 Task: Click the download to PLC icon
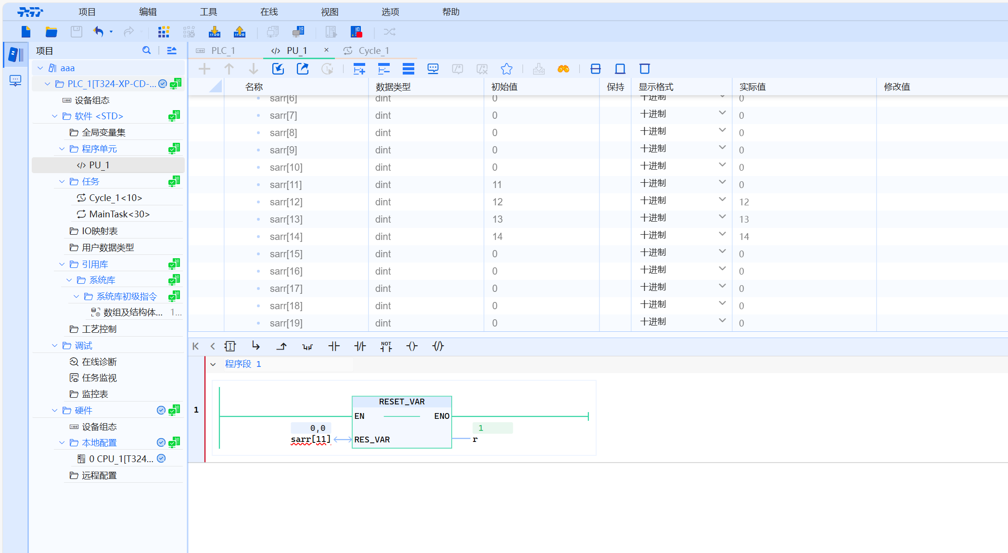click(215, 32)
